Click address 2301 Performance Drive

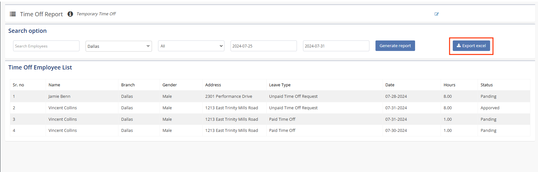pyautogui.click(x=229, y=97)
